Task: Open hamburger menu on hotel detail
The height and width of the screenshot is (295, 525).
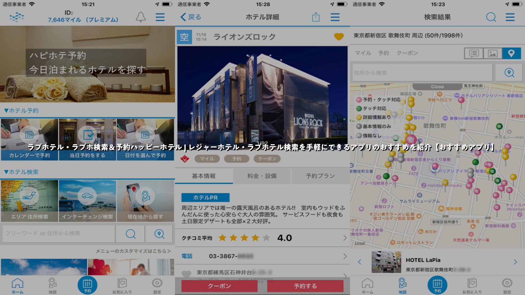Action: click(335, 17)
